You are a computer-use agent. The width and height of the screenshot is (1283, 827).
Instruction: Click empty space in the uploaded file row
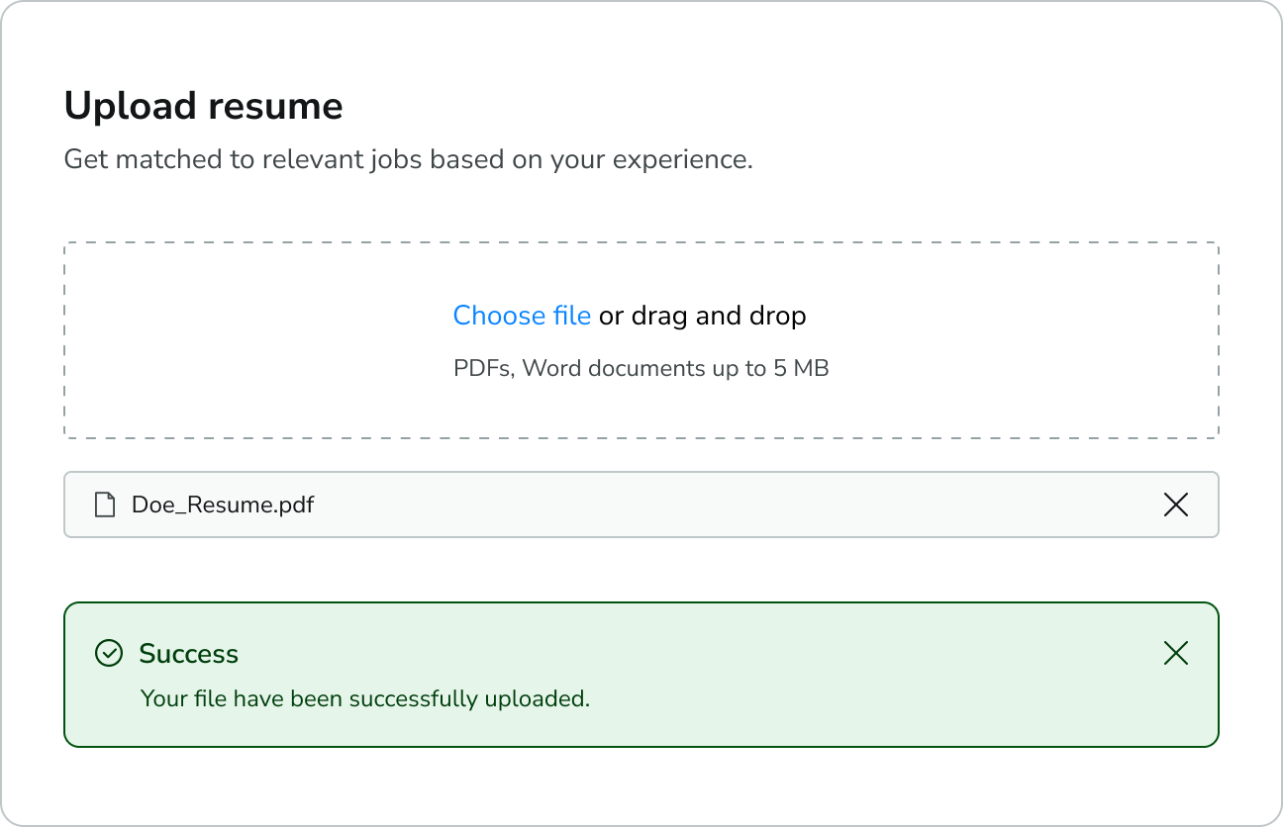tap(693, 505)
